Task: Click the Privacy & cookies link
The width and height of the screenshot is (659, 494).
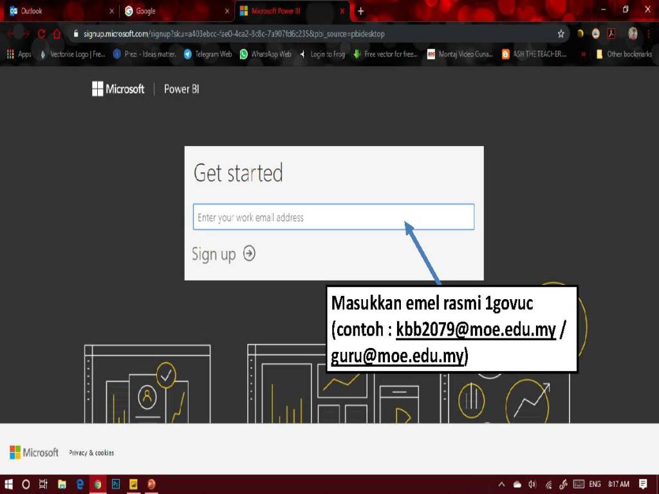Action: coord(91,453)
